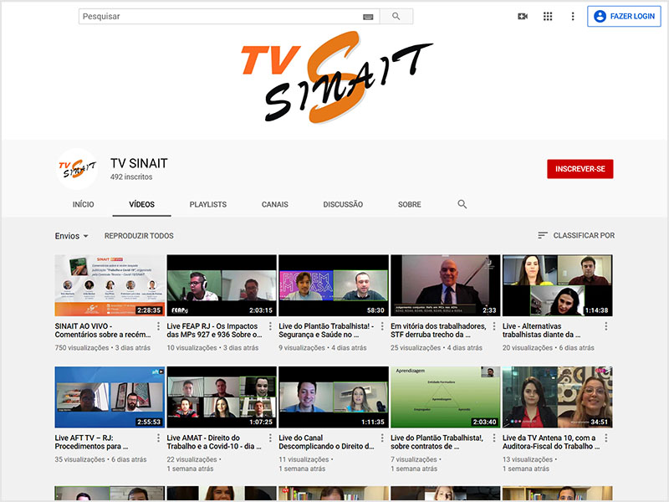Open options menu for Plantão Trabalhista contratos video
This screenshot has width=669, height=502.
[494, 438]
